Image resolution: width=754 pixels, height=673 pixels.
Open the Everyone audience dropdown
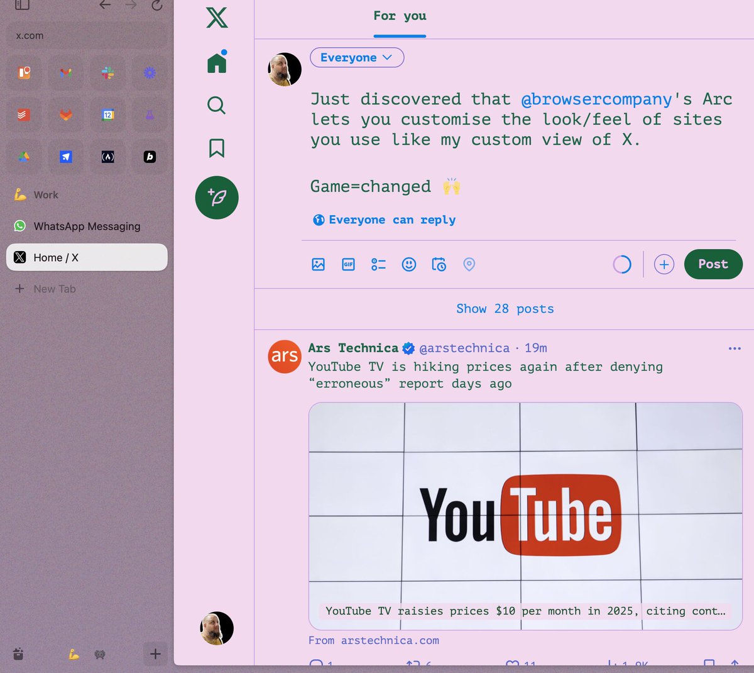click(x=357, y=57)
